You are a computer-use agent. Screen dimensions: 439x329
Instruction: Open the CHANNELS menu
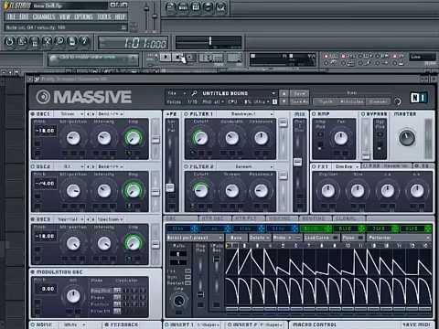44,16
